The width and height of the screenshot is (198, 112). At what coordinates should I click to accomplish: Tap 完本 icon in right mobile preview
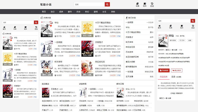coord(182,27)
